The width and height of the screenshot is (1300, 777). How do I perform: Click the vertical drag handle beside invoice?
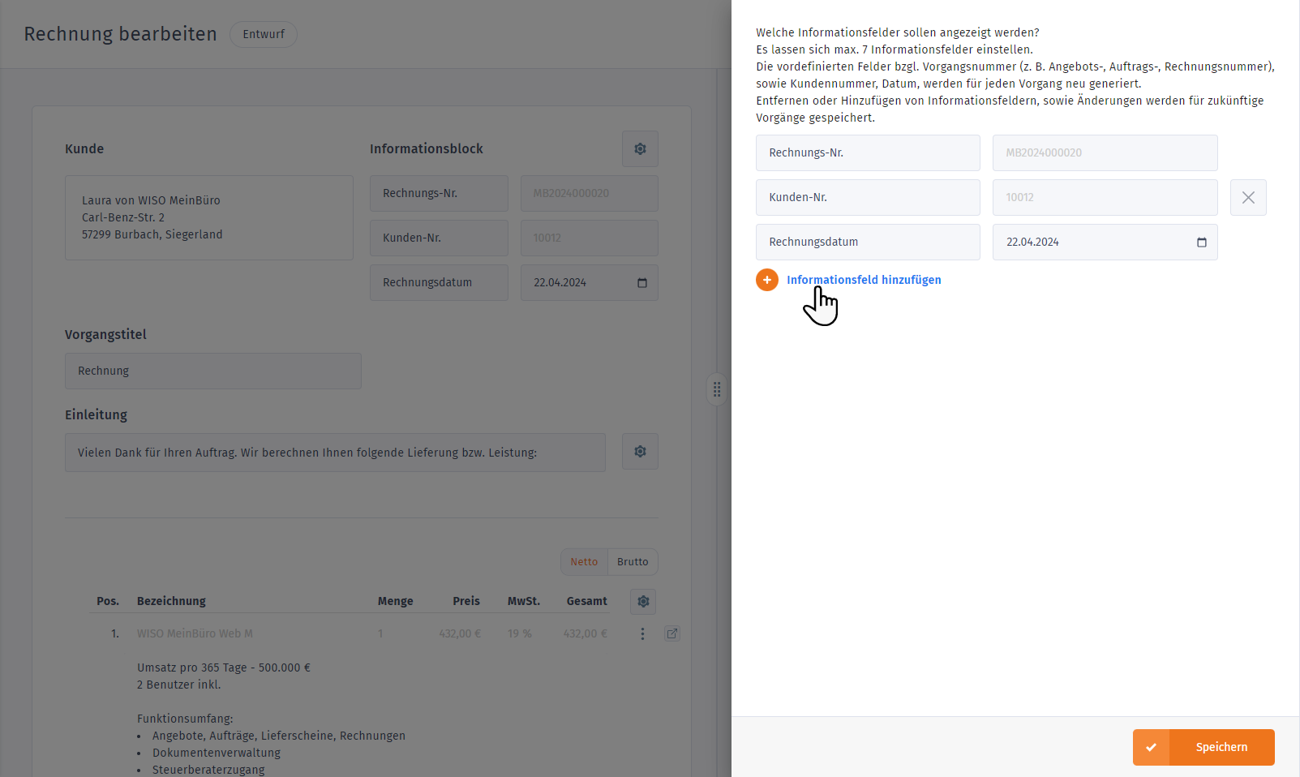tap(717, 390)
